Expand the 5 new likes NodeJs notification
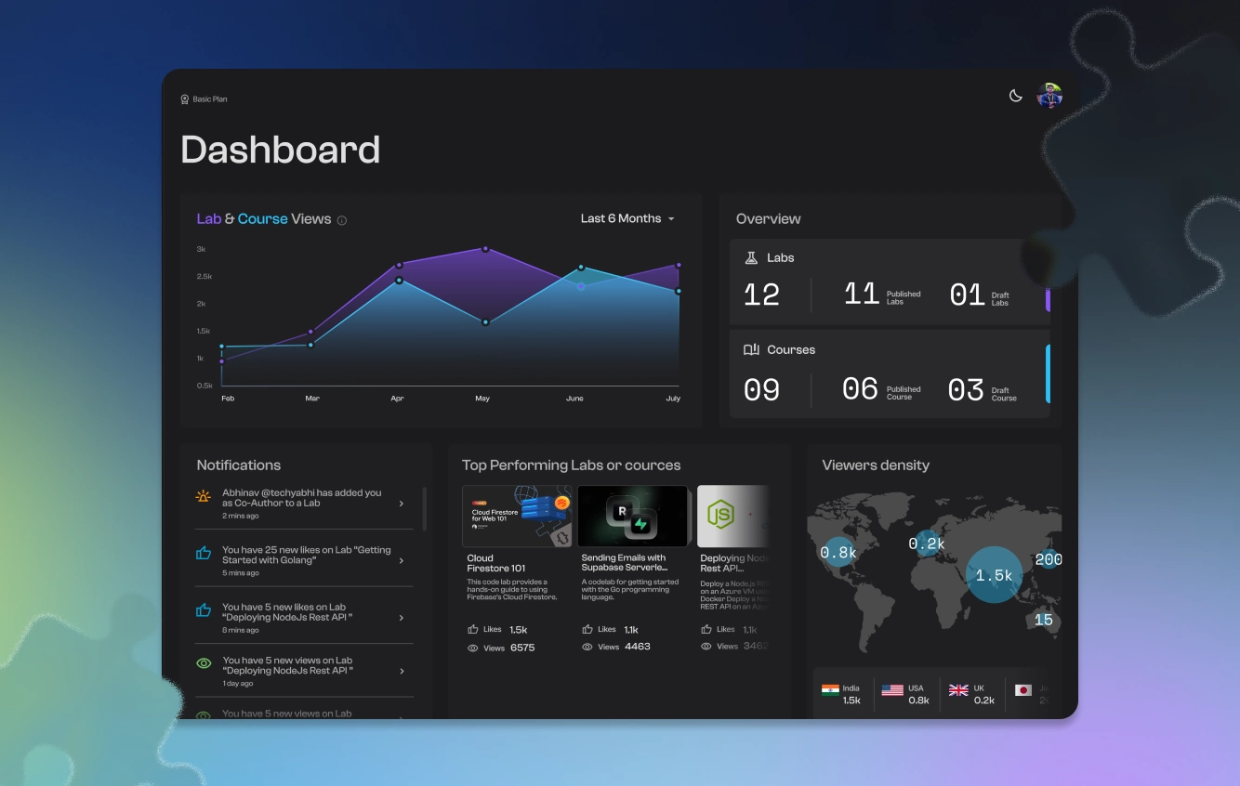The width and height of the screenshot is (1240, 786). 402,618
